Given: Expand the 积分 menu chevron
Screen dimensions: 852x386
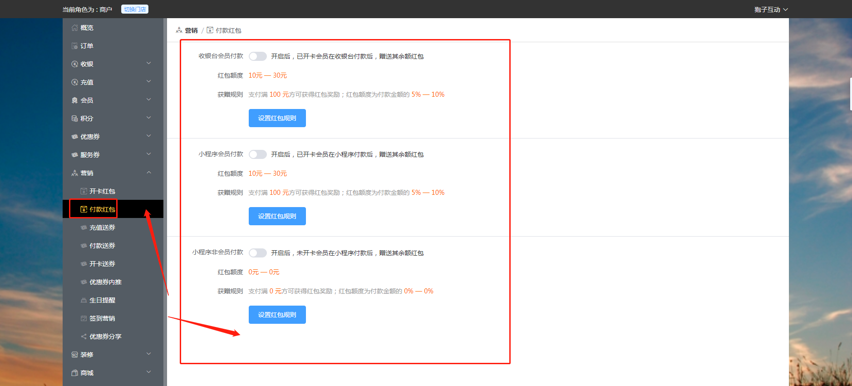Looking at the screenshot, I should (x=148, y=118).
